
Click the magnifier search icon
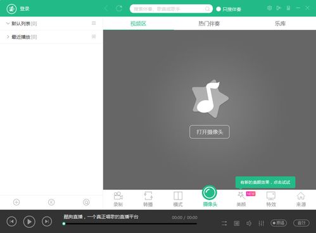pyautogui.click(x=207, y=9)
